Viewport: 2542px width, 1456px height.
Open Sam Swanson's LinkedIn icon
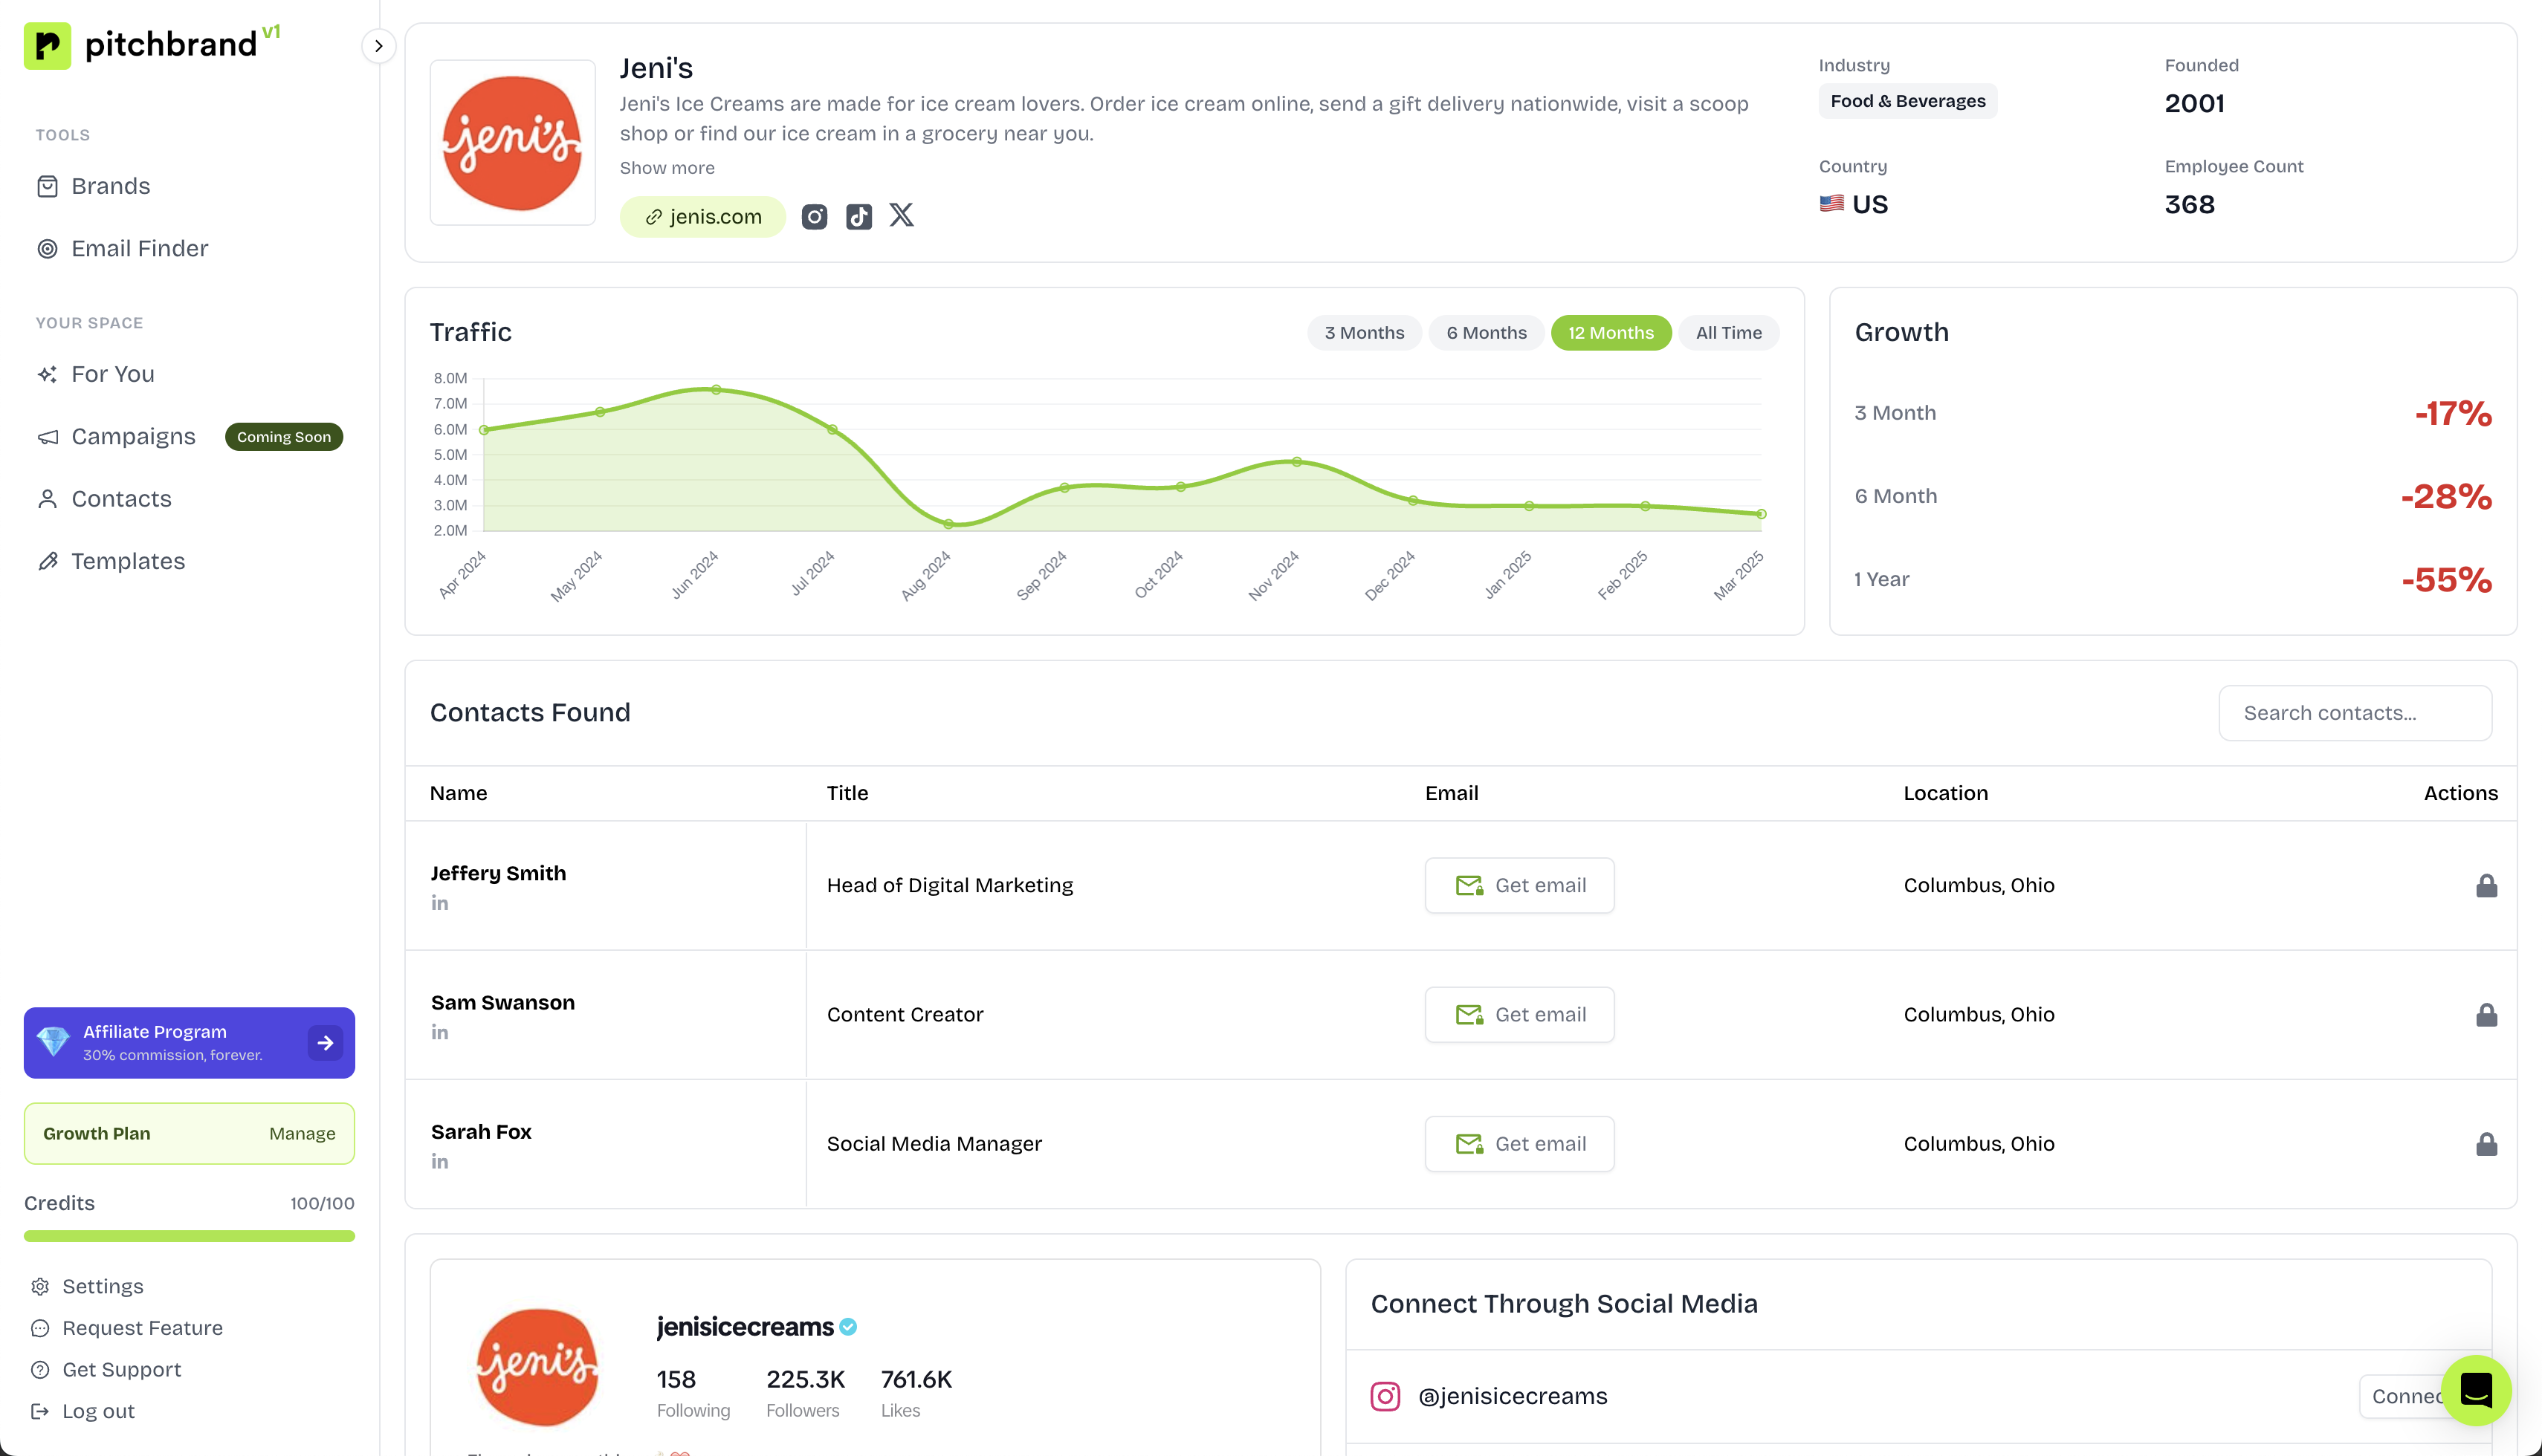[440, 1032]
